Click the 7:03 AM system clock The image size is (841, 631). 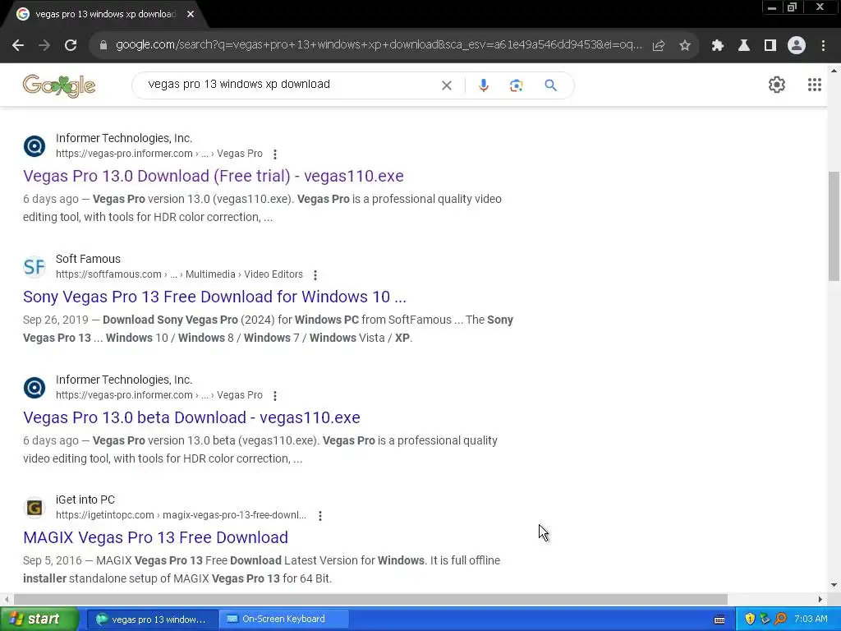pyautogui.click(x=811, y=619)
